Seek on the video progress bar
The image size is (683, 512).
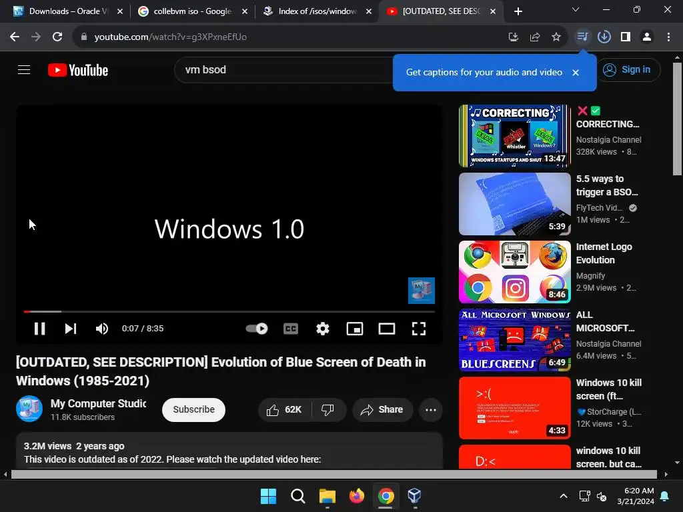tap(229, 312)
